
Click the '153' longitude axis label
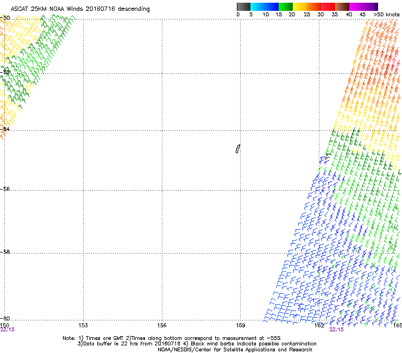83,325
